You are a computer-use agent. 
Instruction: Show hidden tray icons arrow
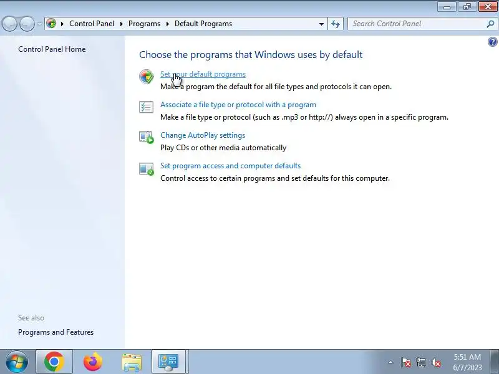[391, 362]
